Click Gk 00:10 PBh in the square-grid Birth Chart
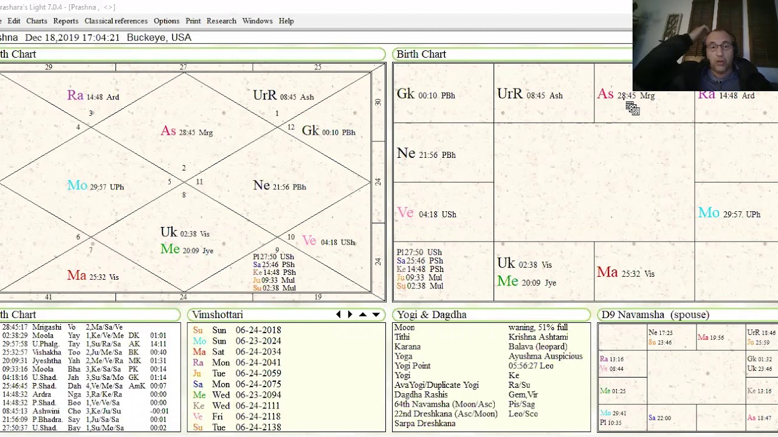Viewport: 778px width, 437px height. pyautogui.click(x=426, y=95)
